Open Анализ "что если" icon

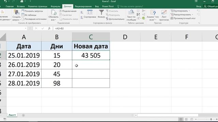(153, 13)
